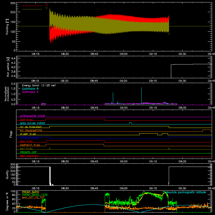Click the '250' value on Pointing axis

click(13, 3)
